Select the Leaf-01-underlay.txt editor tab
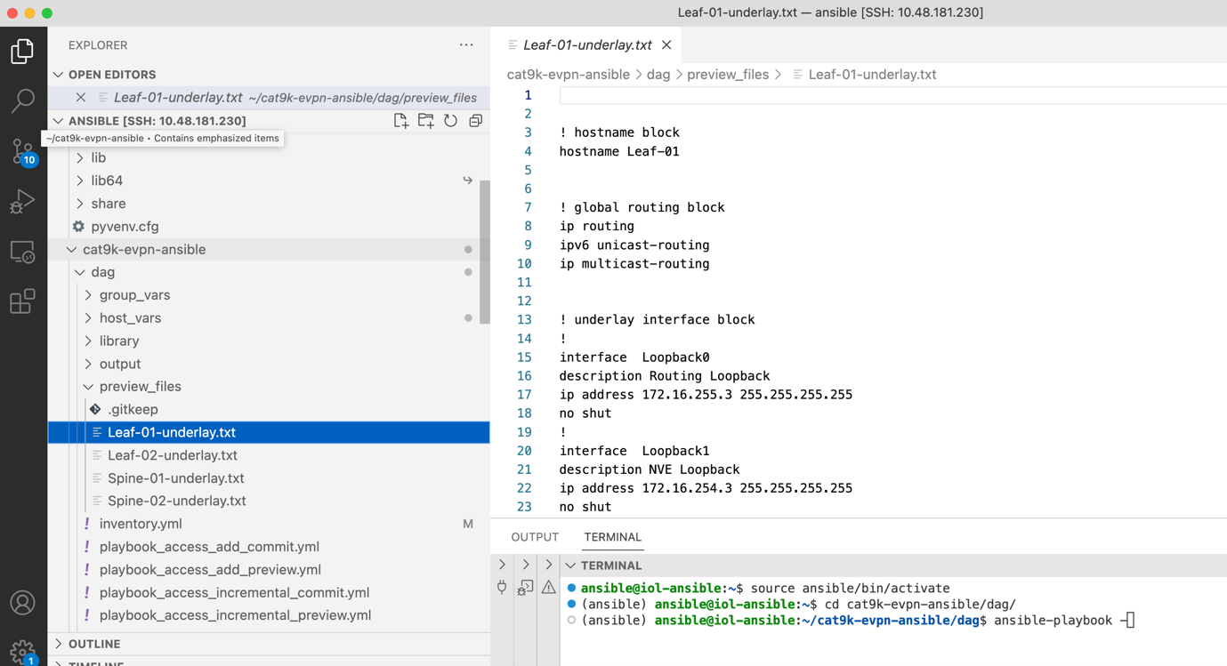1227x666 pixels. [x=587, y=44]
